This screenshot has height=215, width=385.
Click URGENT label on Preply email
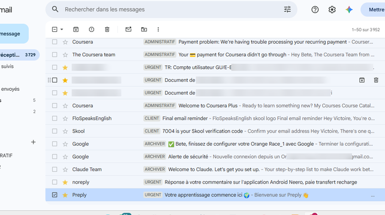click(x=153, y=195)
